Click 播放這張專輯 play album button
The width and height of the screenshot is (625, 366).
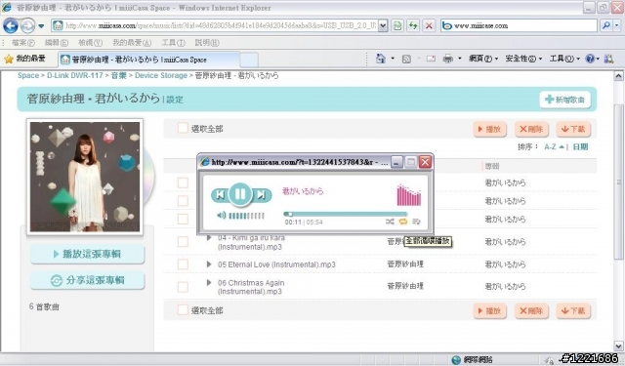87,254
